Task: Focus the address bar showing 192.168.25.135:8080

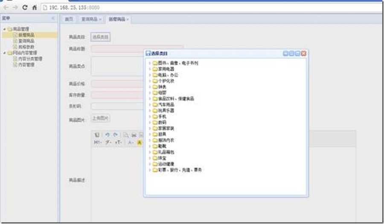Action: [211, 8]
